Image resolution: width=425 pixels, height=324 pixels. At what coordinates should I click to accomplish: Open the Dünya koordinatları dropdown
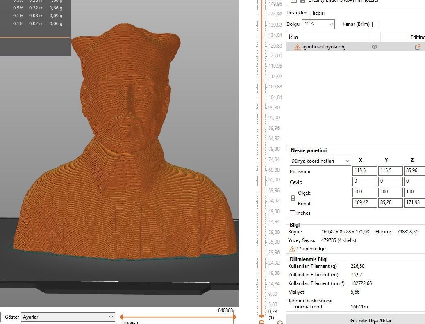[x=320, y=161]
